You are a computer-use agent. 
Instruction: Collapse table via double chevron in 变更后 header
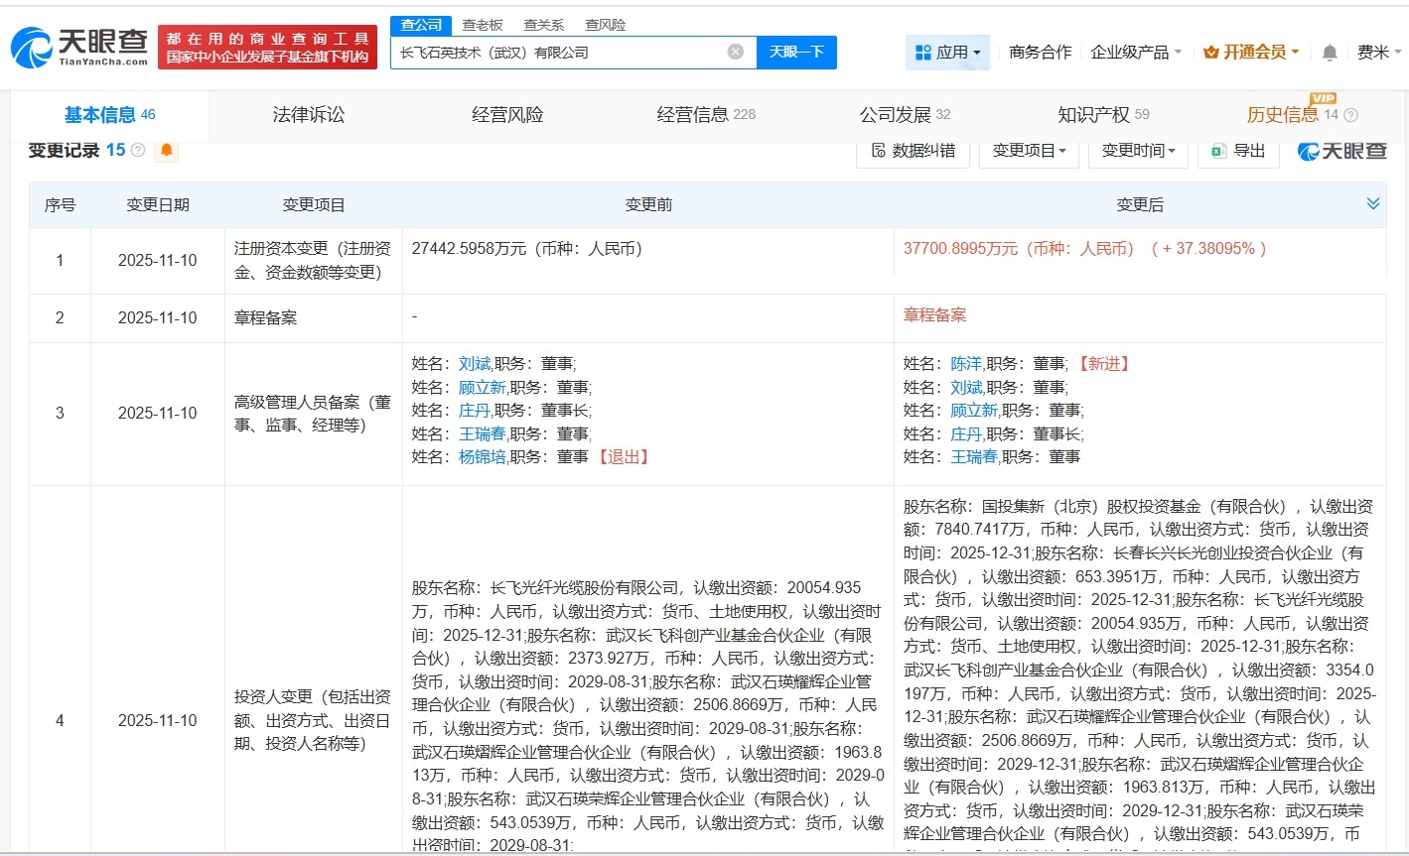[1373, 203]
